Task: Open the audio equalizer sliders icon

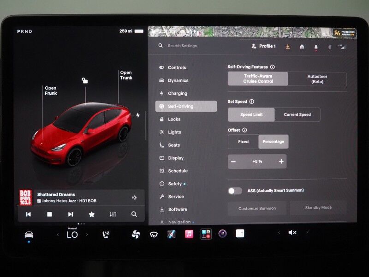Action: pos(113,214)
